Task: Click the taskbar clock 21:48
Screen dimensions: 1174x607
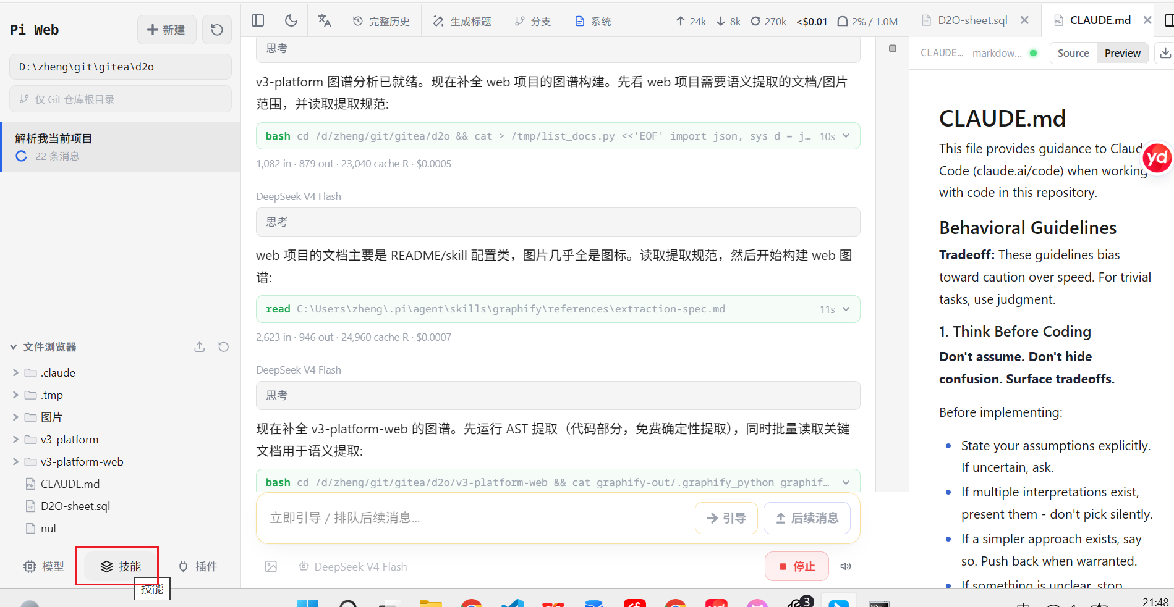Action: [x=1155, y=602]
